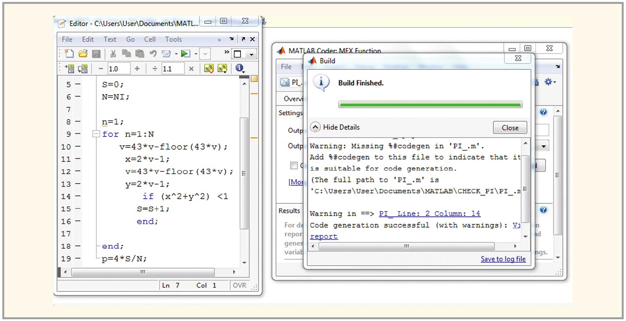The width and height of the screenshot is (626, 321).
Task: Click the Cut scissors icon
Action: 113,53
